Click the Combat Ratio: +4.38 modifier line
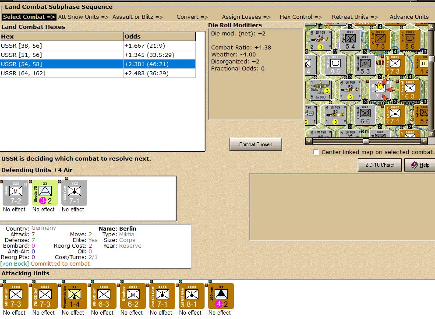This screenshot has height=319, width=435. click(241, 48)
